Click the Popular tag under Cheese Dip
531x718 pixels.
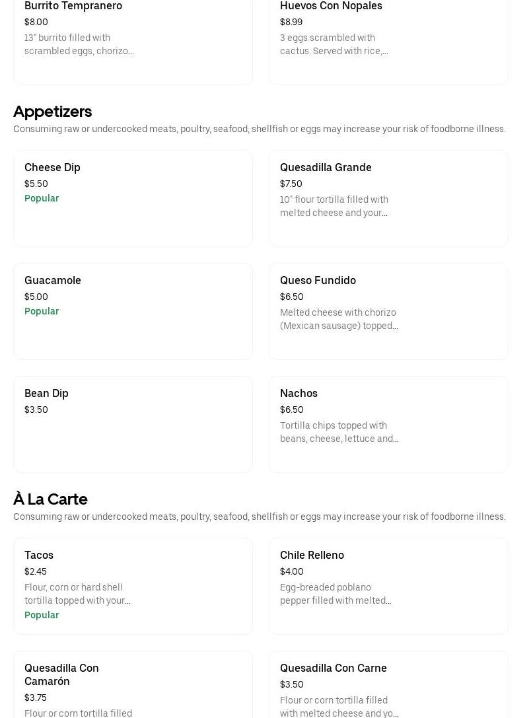[x=42, y=198]
